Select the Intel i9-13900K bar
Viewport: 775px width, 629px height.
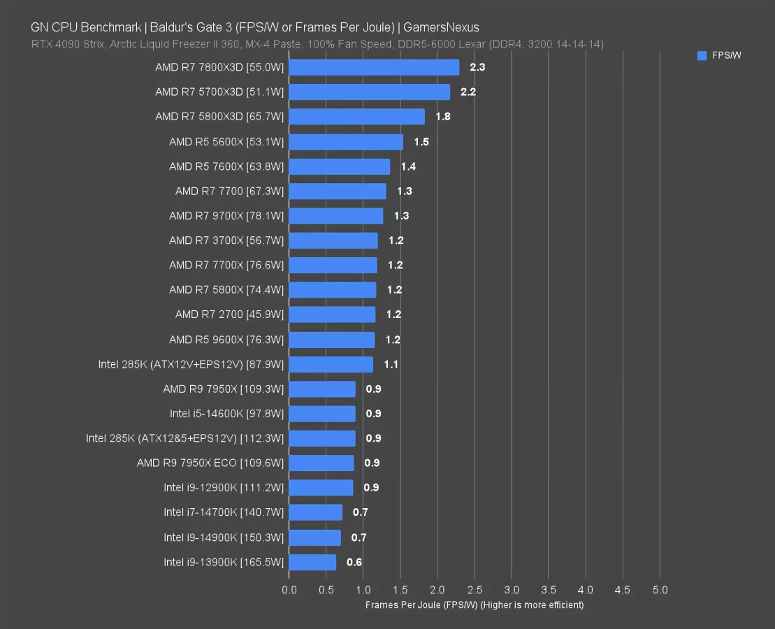pyautogui.click(x=312, y=562)
